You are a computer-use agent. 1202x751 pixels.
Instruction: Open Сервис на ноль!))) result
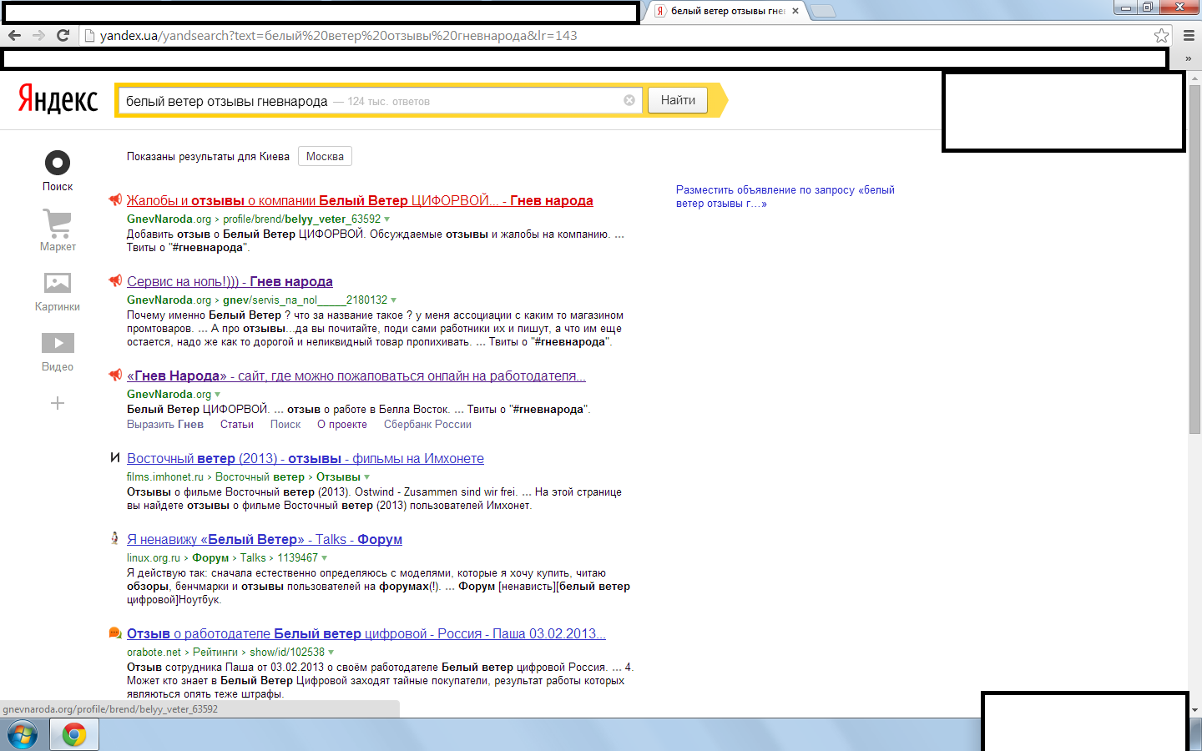click(230, 281)
